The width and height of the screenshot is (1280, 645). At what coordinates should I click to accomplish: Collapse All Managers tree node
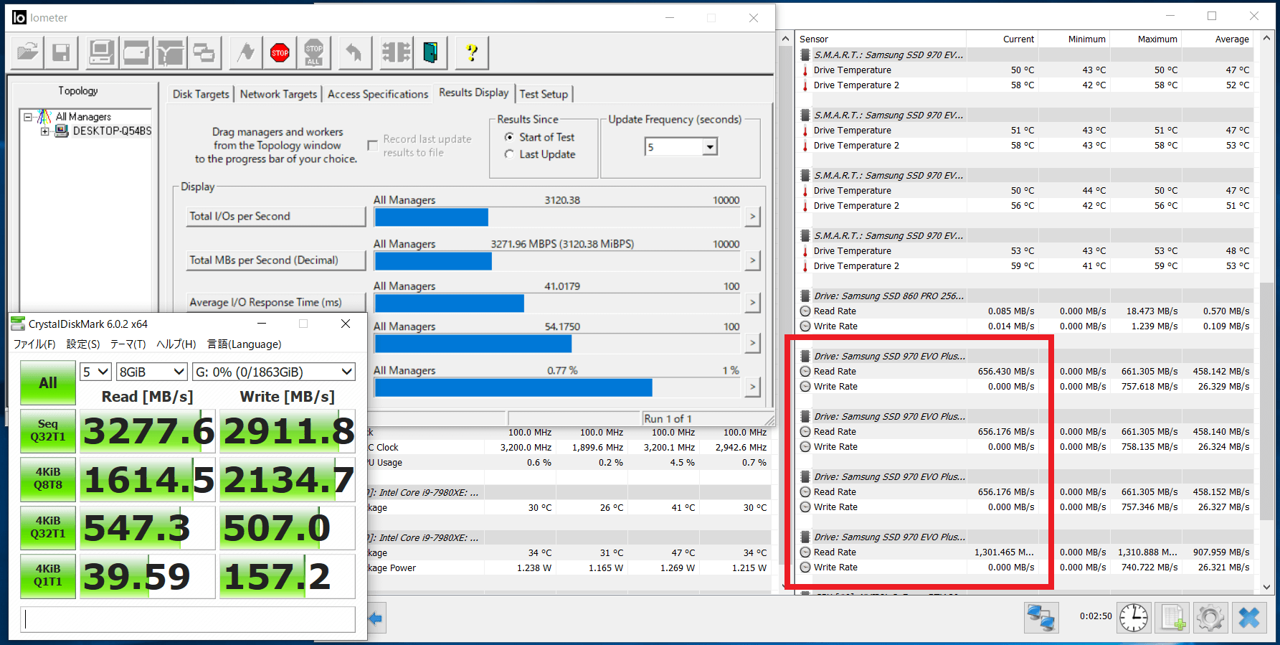click(x=28, y=116)
